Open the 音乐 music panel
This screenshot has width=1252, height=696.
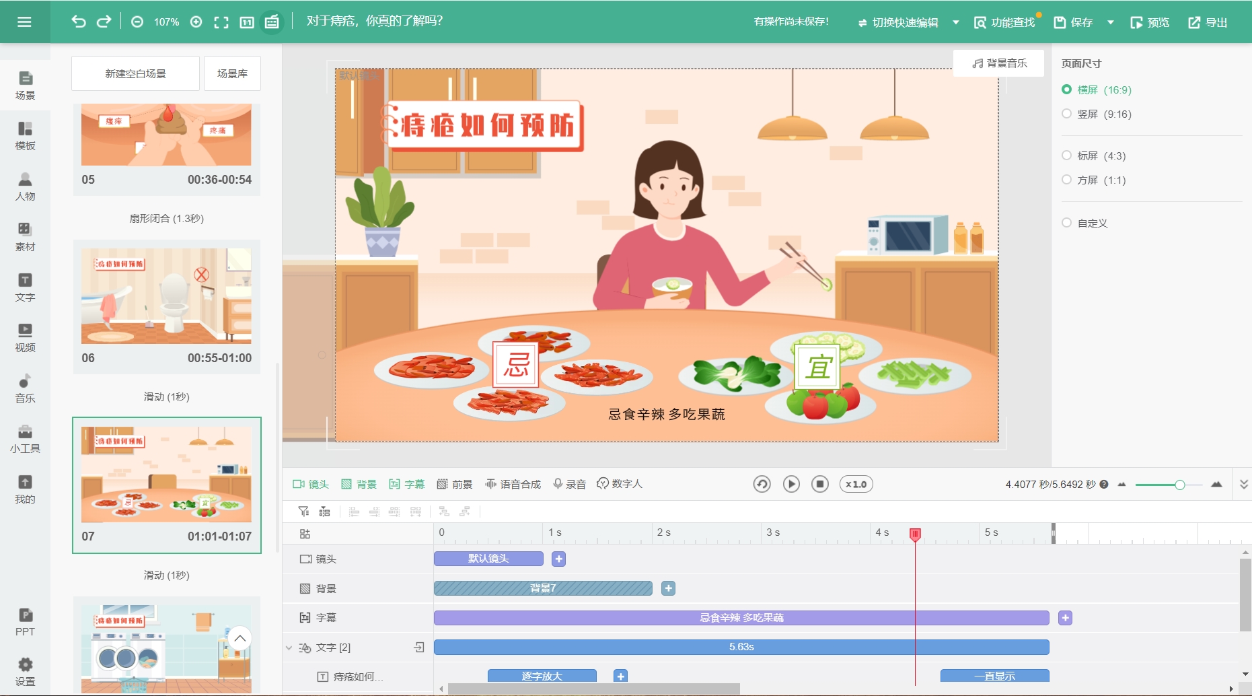pos(25,388)
